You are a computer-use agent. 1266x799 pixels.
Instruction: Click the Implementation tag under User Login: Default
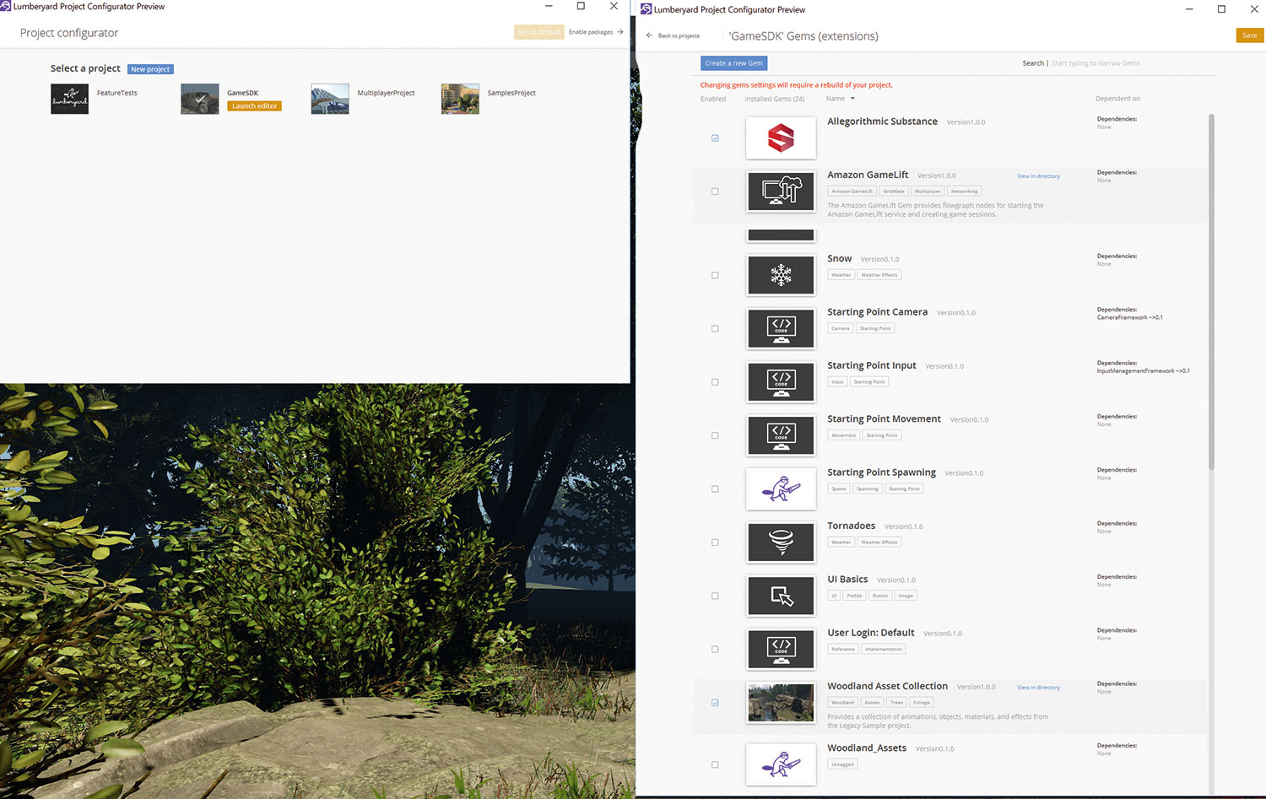(x=883, y=650)
